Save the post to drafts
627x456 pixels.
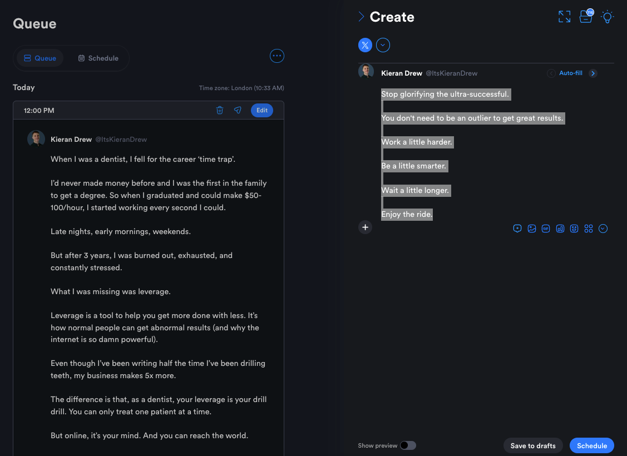point(533,445)
